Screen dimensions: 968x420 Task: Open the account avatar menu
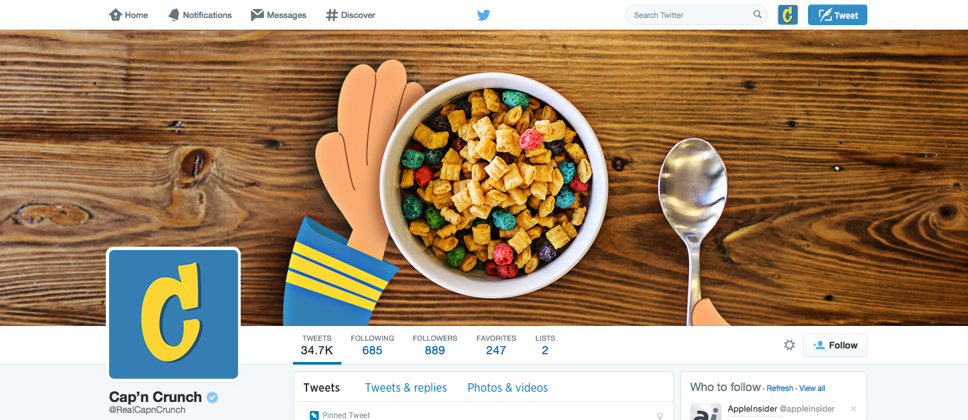point(788,15)
